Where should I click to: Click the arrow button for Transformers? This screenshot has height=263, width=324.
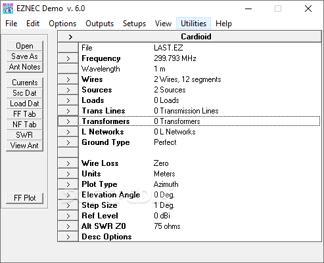click(x=68, y=121)
